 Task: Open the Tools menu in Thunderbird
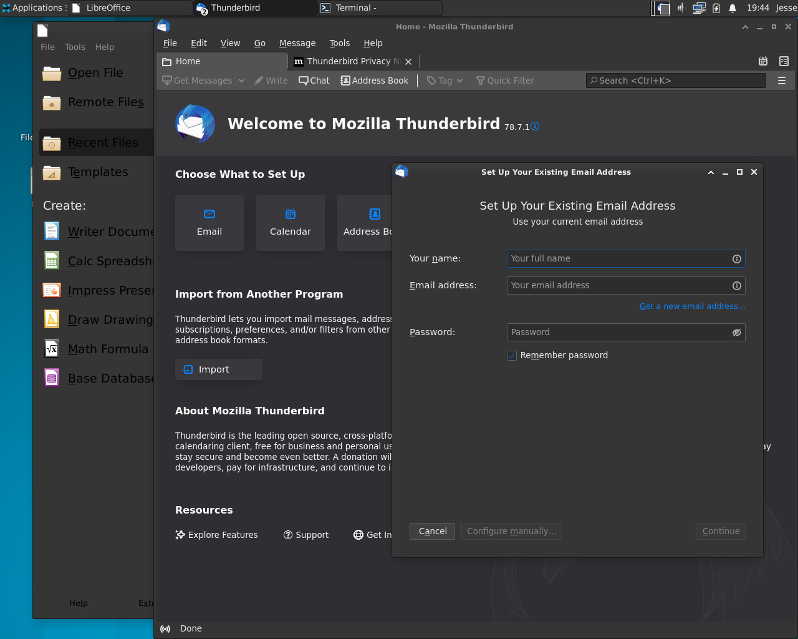coord(340,43)
